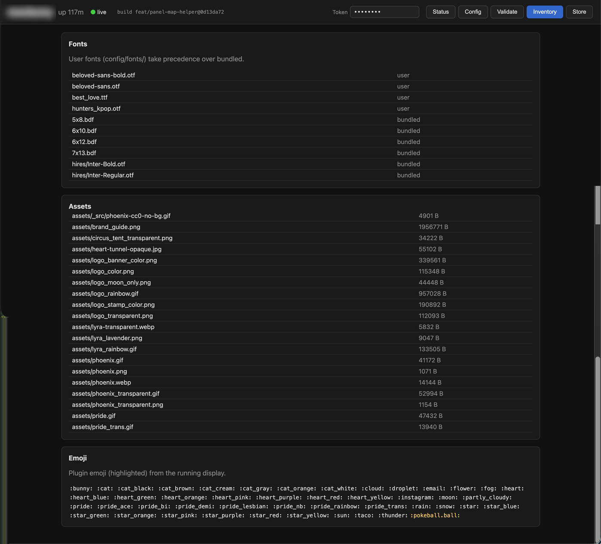Select the hires/Inter-Bold.otf font row
Screen dimensions: 601x544
[x=300, y=164]
